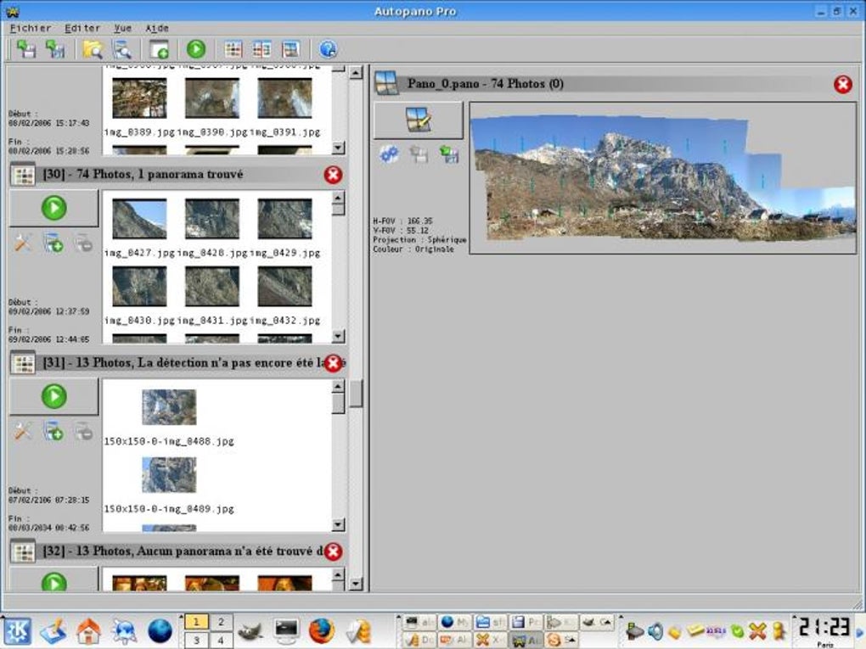Start detection with the main toolbar play icon
Viewport: 866px width, 649px height.
pos(195,49)
